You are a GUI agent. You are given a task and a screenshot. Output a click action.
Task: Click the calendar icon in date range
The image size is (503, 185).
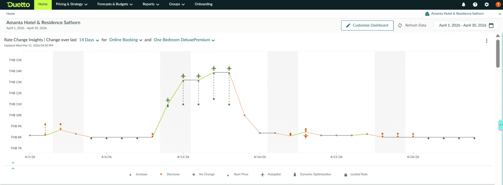pyautogui.click(x=491, y=25)
